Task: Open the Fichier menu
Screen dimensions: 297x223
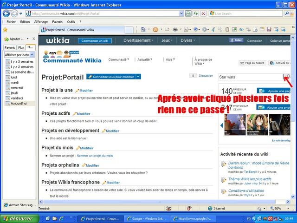Action: click(x=11, y=22)
